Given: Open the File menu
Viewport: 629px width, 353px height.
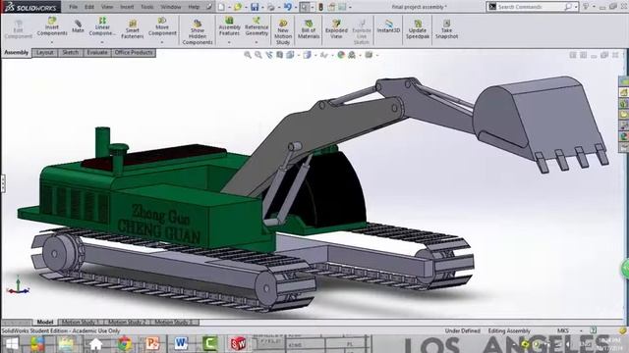Looking at the screenshot, I should tap(73, 7).
